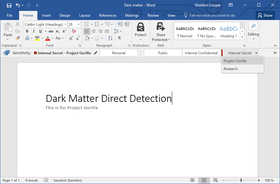
Task: Apply the Public sensitivity label
Action: coord(163,53)
